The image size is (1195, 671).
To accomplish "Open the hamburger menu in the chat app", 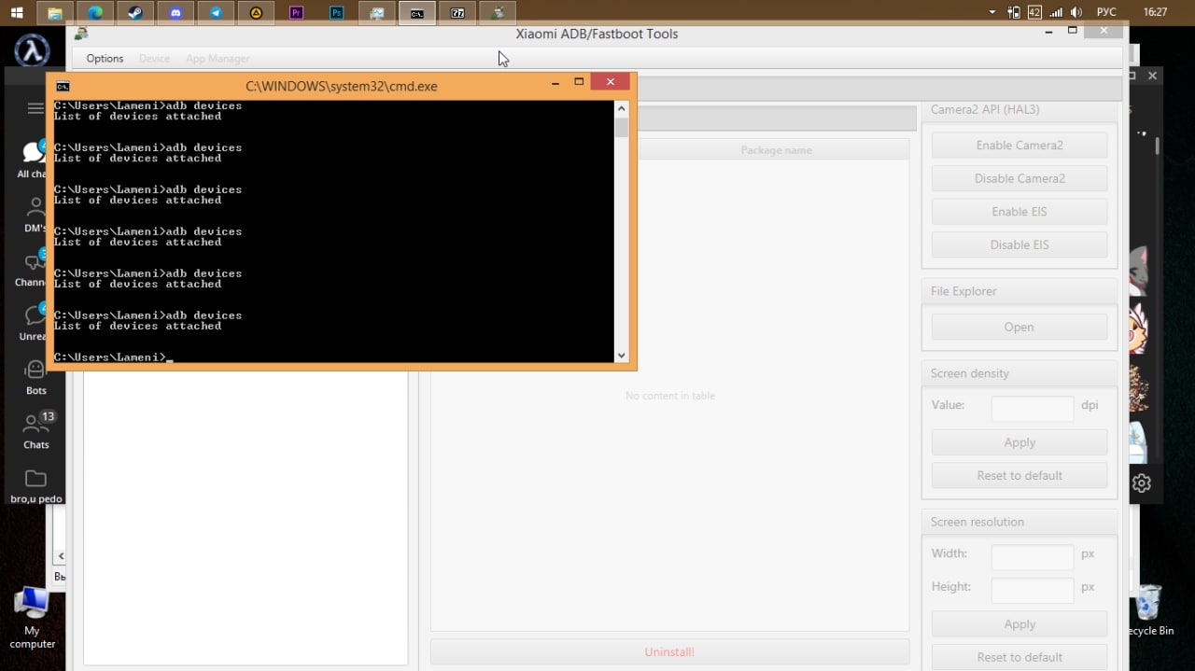I will click(x=35, y=108).
